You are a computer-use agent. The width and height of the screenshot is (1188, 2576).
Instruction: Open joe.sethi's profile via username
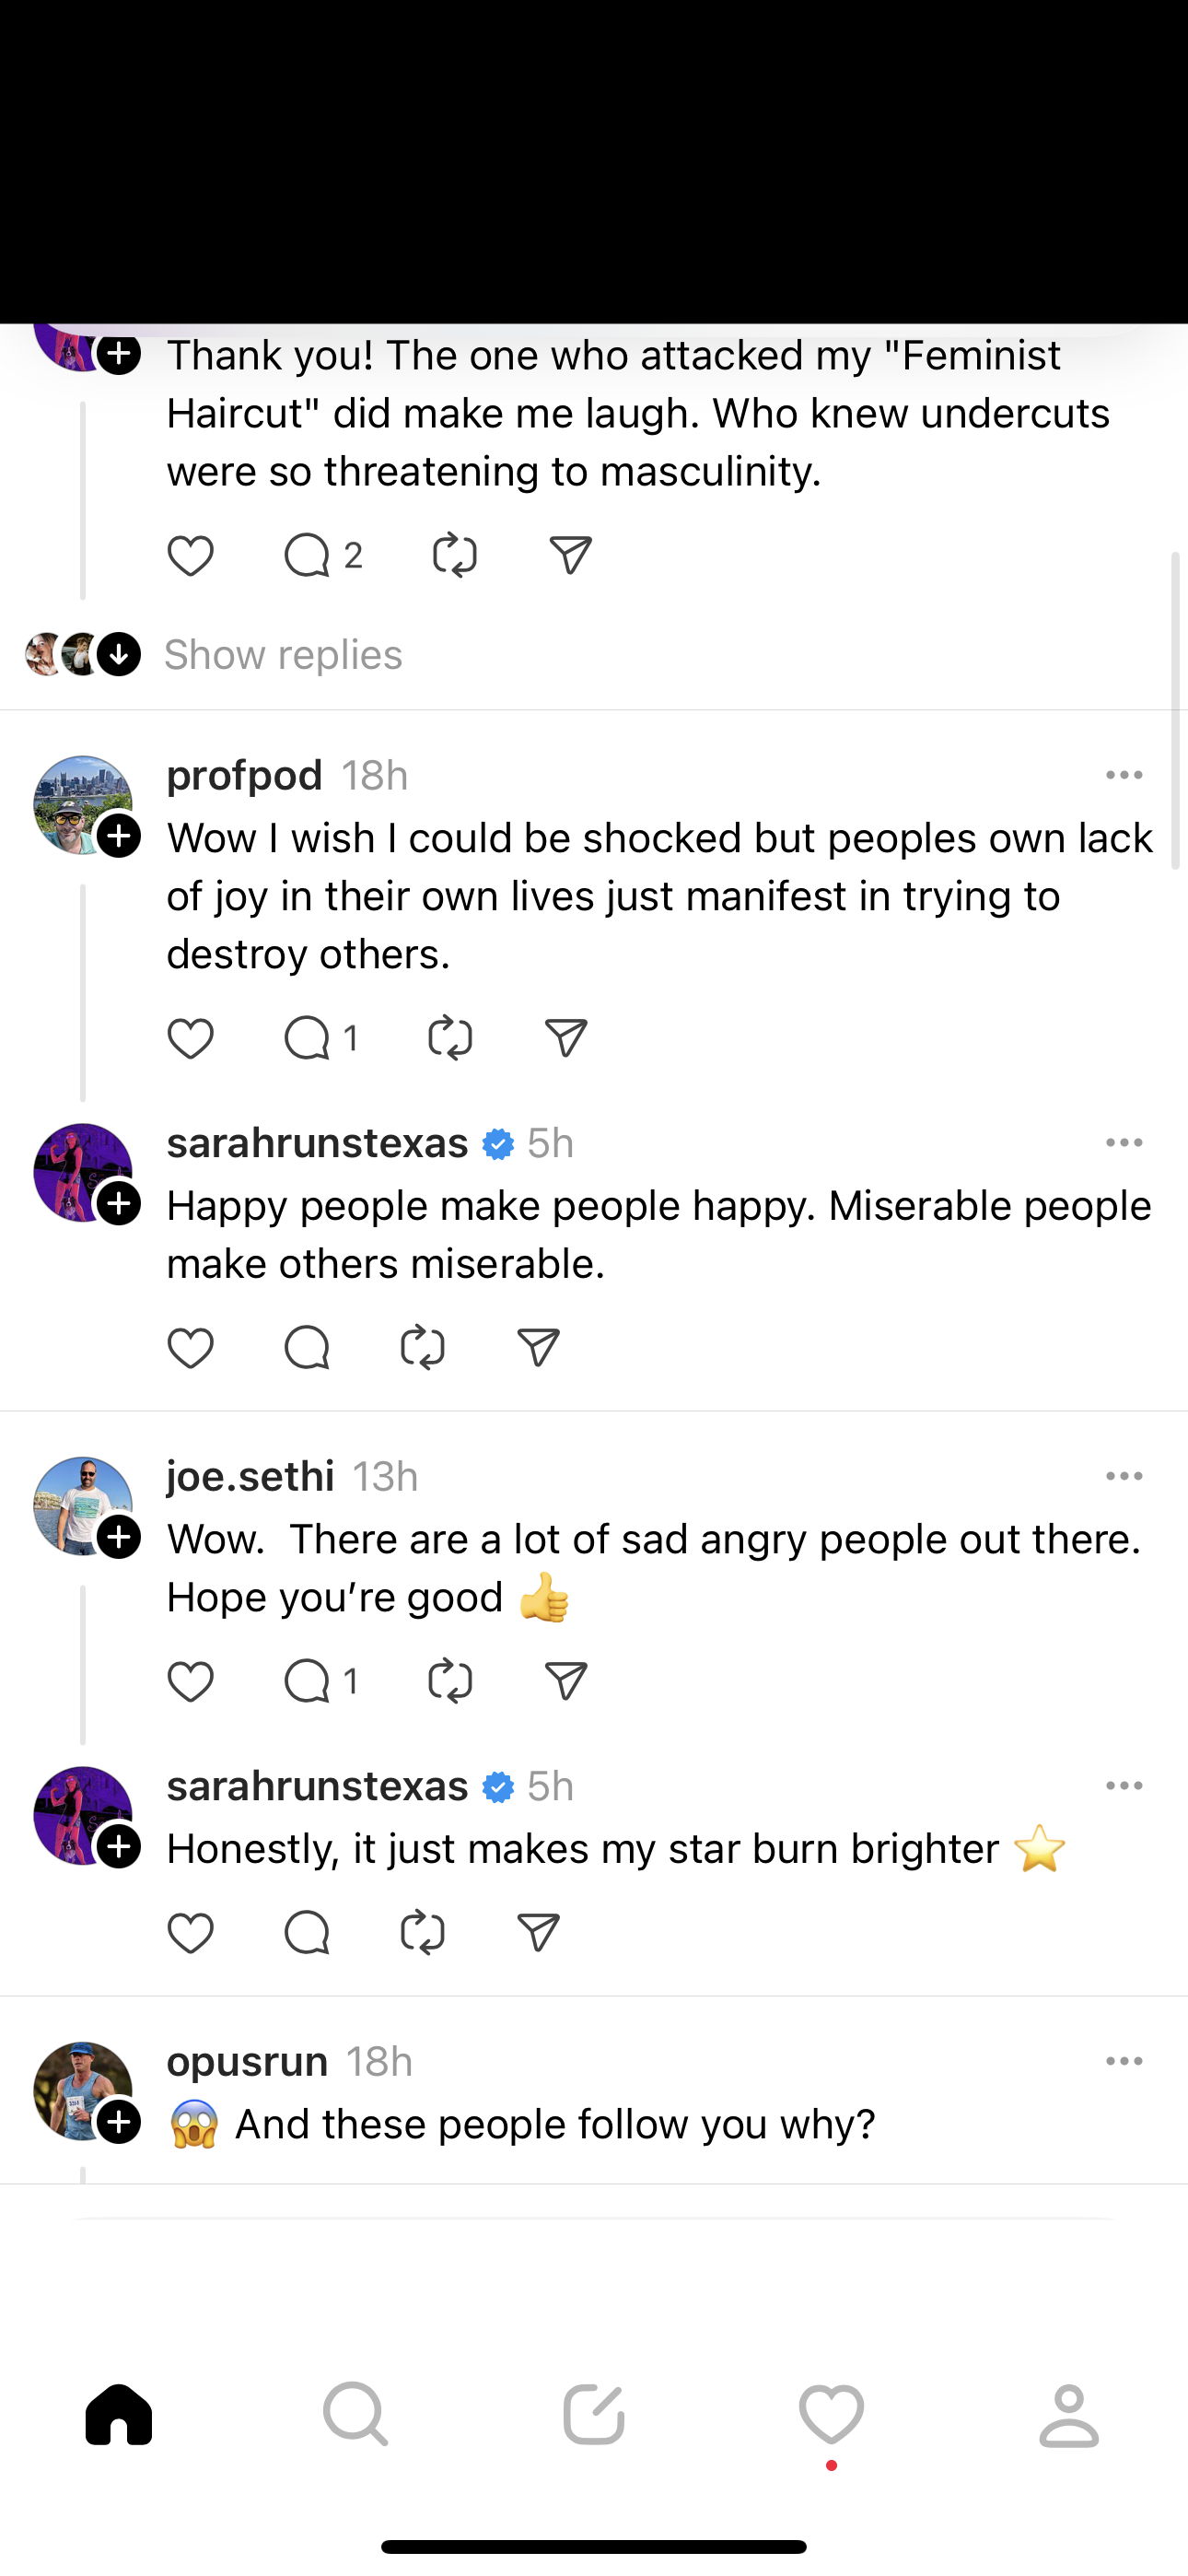tap(250, 1477)
